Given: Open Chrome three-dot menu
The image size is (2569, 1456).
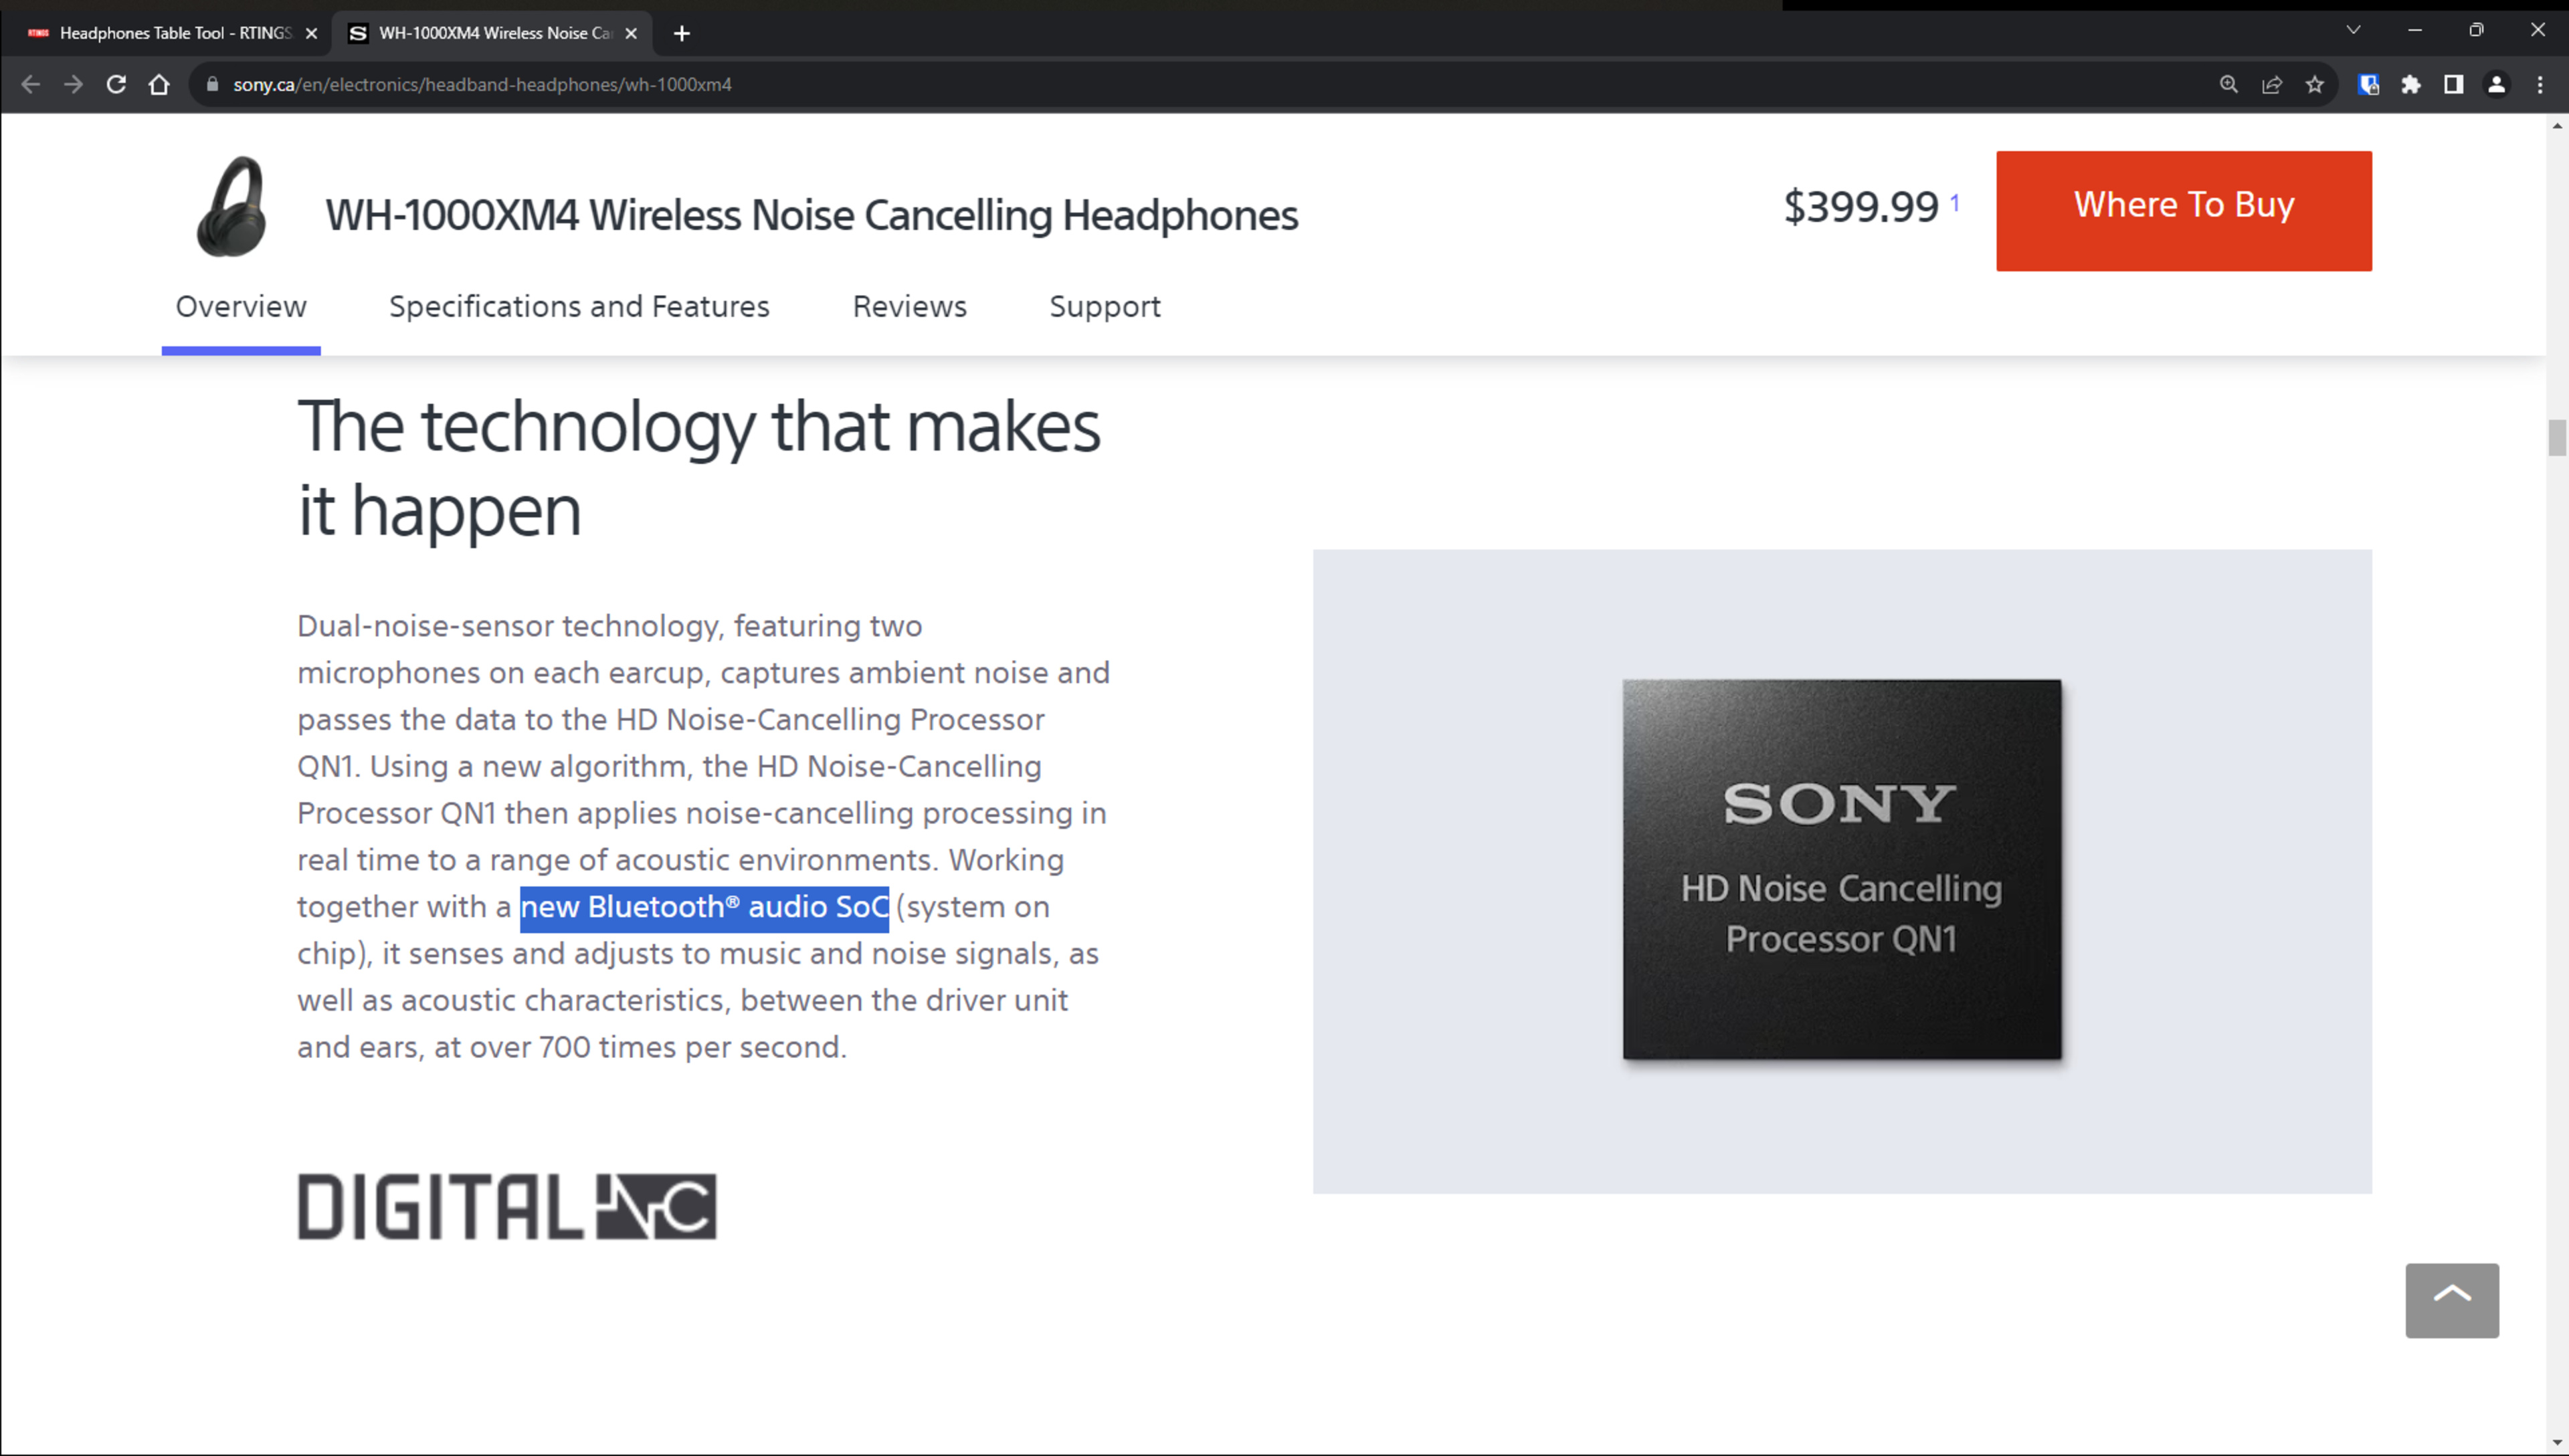Looking at the screenshot, I should (x=2539, y=85).
